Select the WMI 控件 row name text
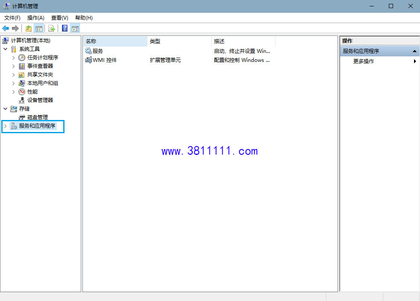The image size is (420, 301). (105, 60)
